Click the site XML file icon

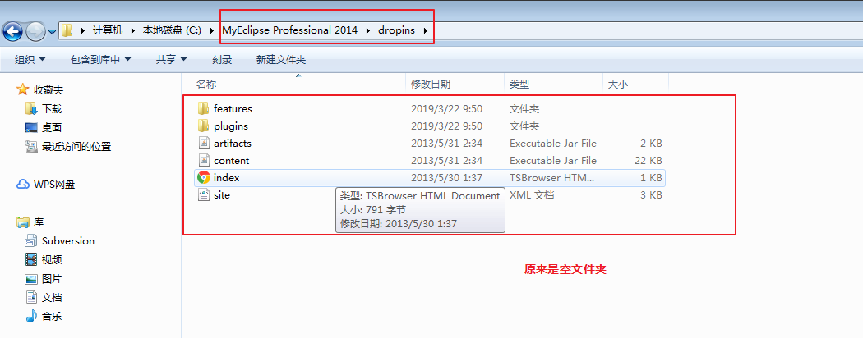pos(204,194)
